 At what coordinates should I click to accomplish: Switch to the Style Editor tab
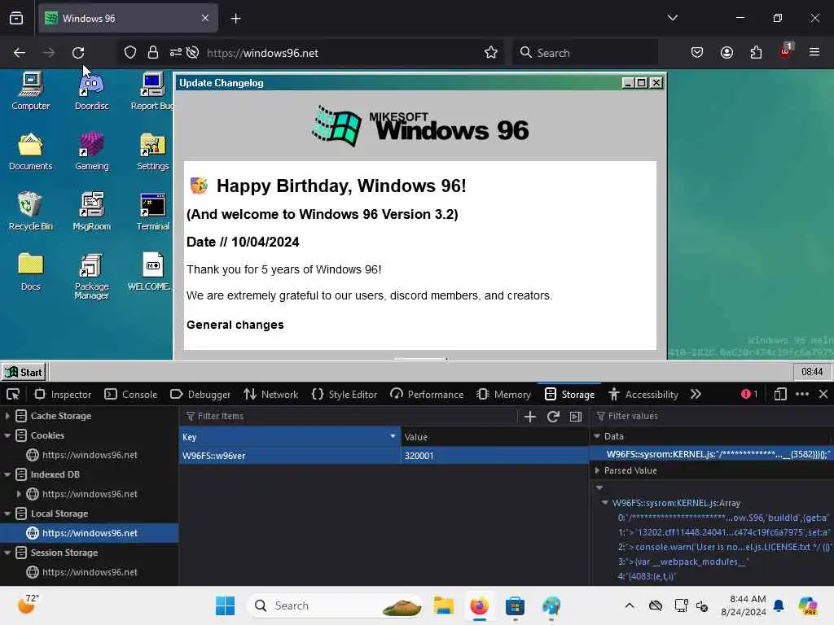coord(345,395)
